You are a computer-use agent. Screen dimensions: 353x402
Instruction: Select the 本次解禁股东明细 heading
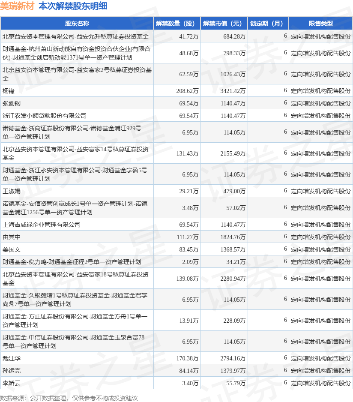coord(73,6)
